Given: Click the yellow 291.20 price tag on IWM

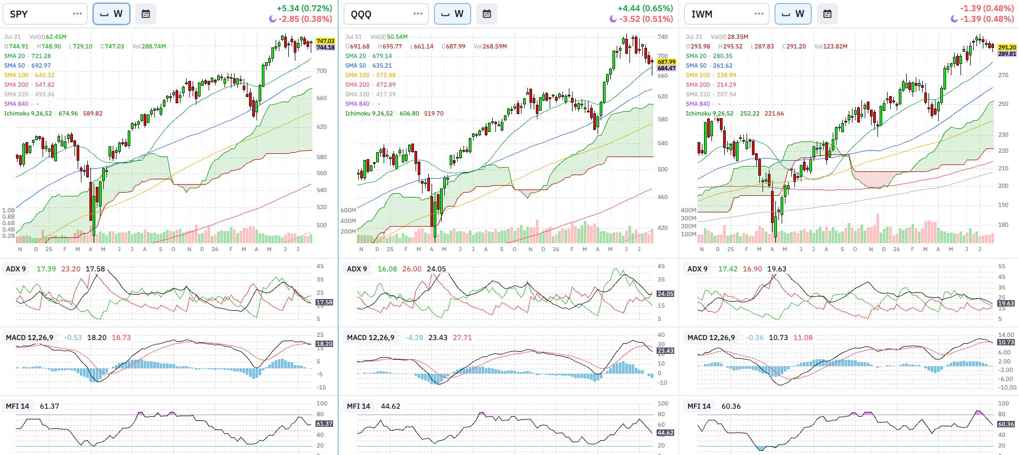Looking at the screenshot, I should pyautogui.click(x=1007, y=47).
